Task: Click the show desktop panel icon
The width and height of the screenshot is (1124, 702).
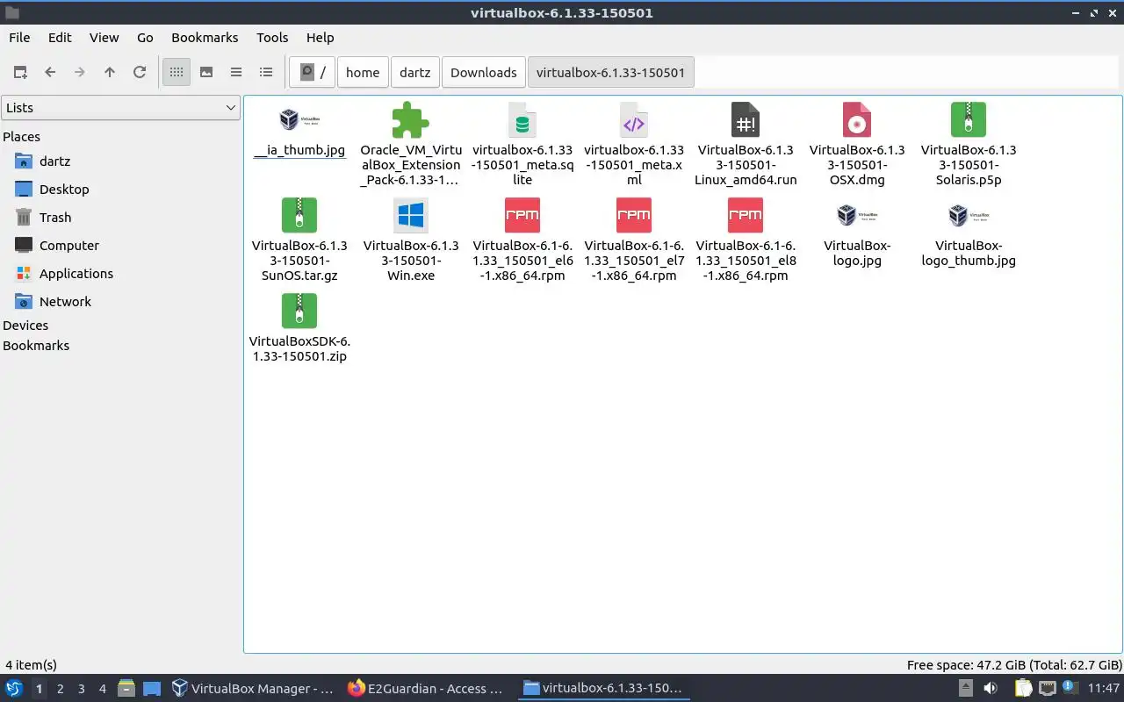Action: coord(152,688)
